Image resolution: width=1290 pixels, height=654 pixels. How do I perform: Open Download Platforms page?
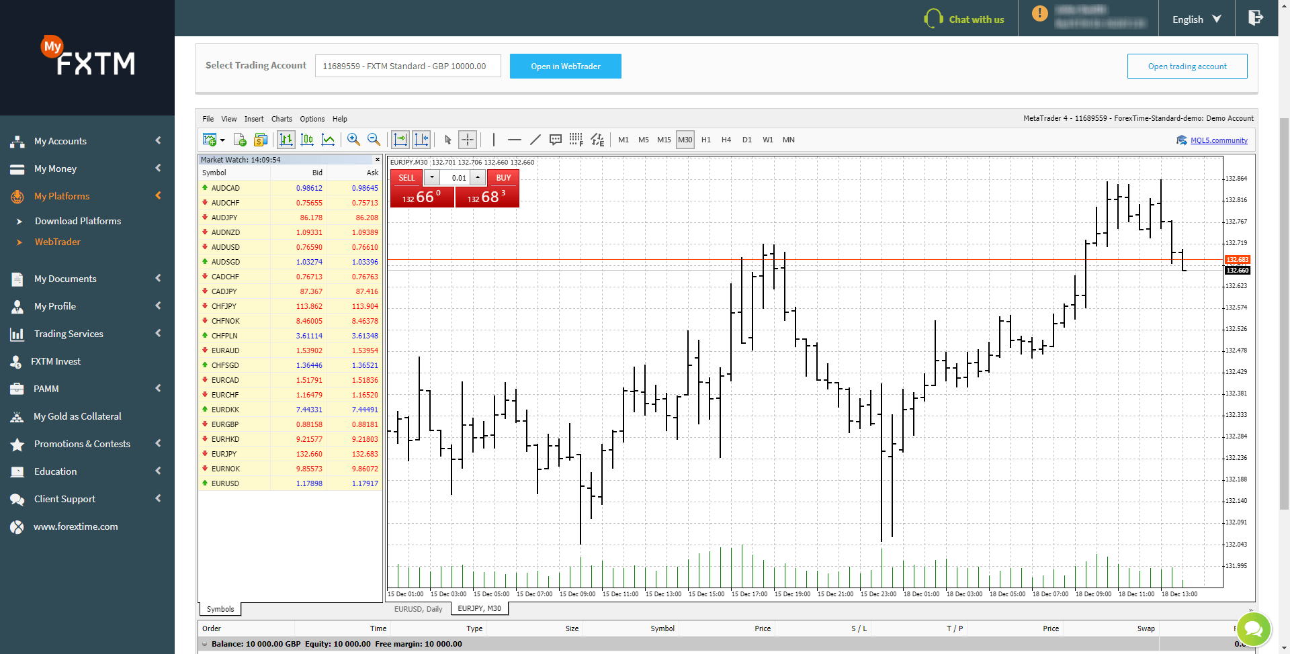[78, 221]
